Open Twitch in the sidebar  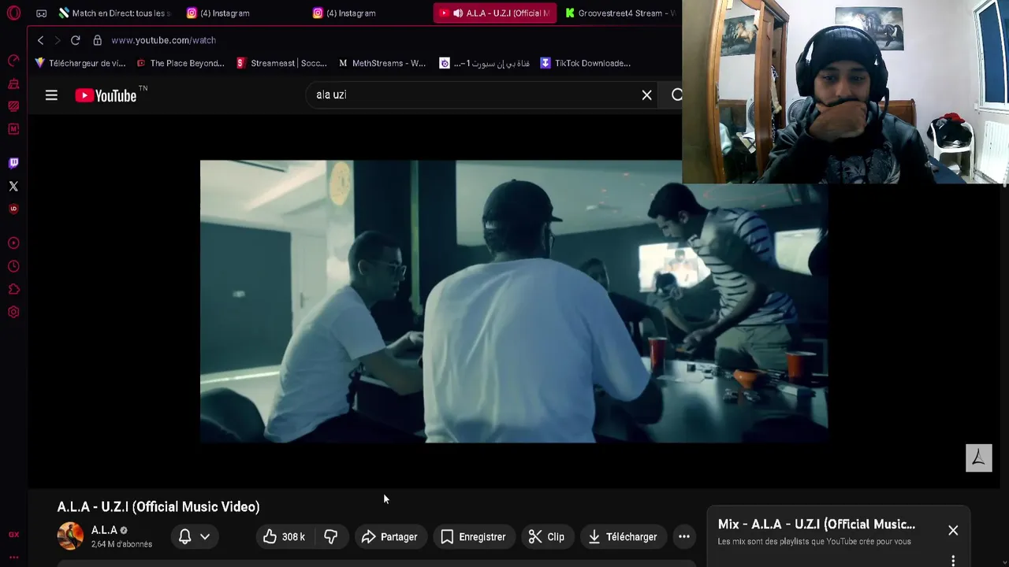13,163
